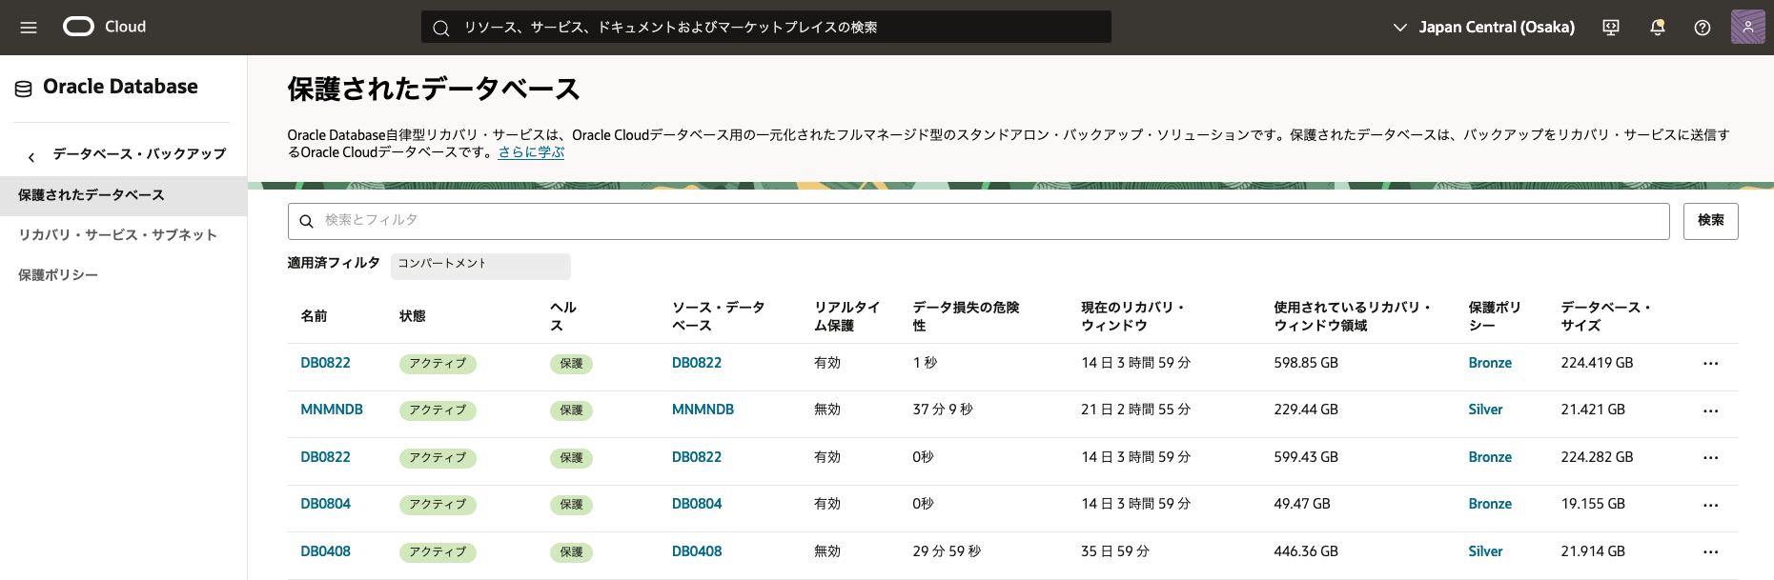Open actions menu for DB0804 row
Screen dimensions: 1774x580
[x=1710, y=505]
